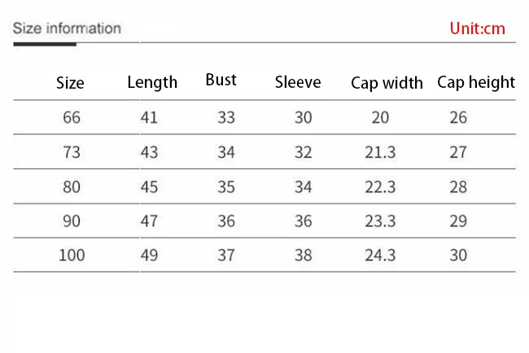Click size 66 in first row
The image size is (529, 353).
coord(72,117)
